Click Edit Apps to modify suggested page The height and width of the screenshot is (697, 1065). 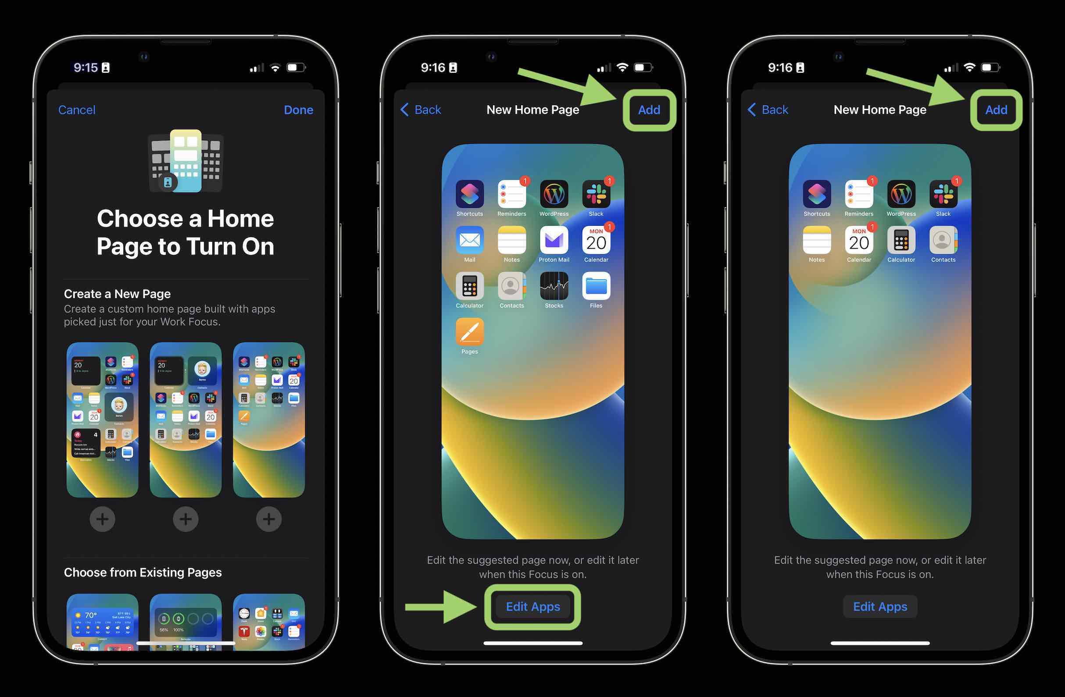533,607
